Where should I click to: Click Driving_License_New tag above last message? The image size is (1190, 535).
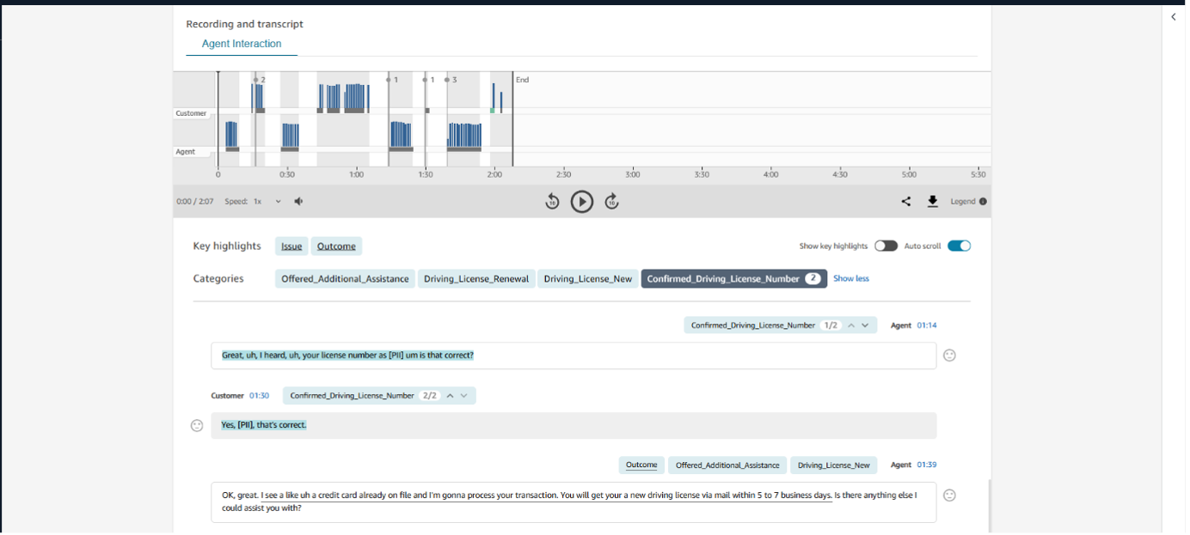(x=833, y=465)
